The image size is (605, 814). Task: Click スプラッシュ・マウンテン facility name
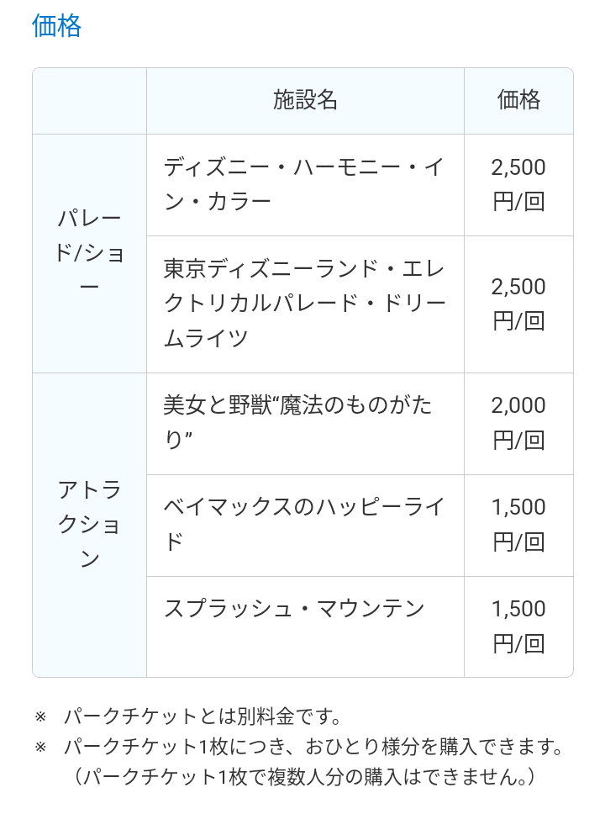(x=295, y=609)
